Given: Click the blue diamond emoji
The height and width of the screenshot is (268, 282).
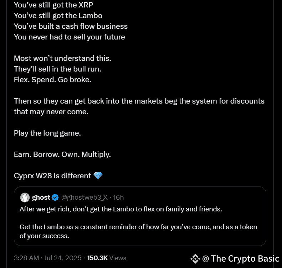Looking at the screenshot, I should (x=98, y=175).
